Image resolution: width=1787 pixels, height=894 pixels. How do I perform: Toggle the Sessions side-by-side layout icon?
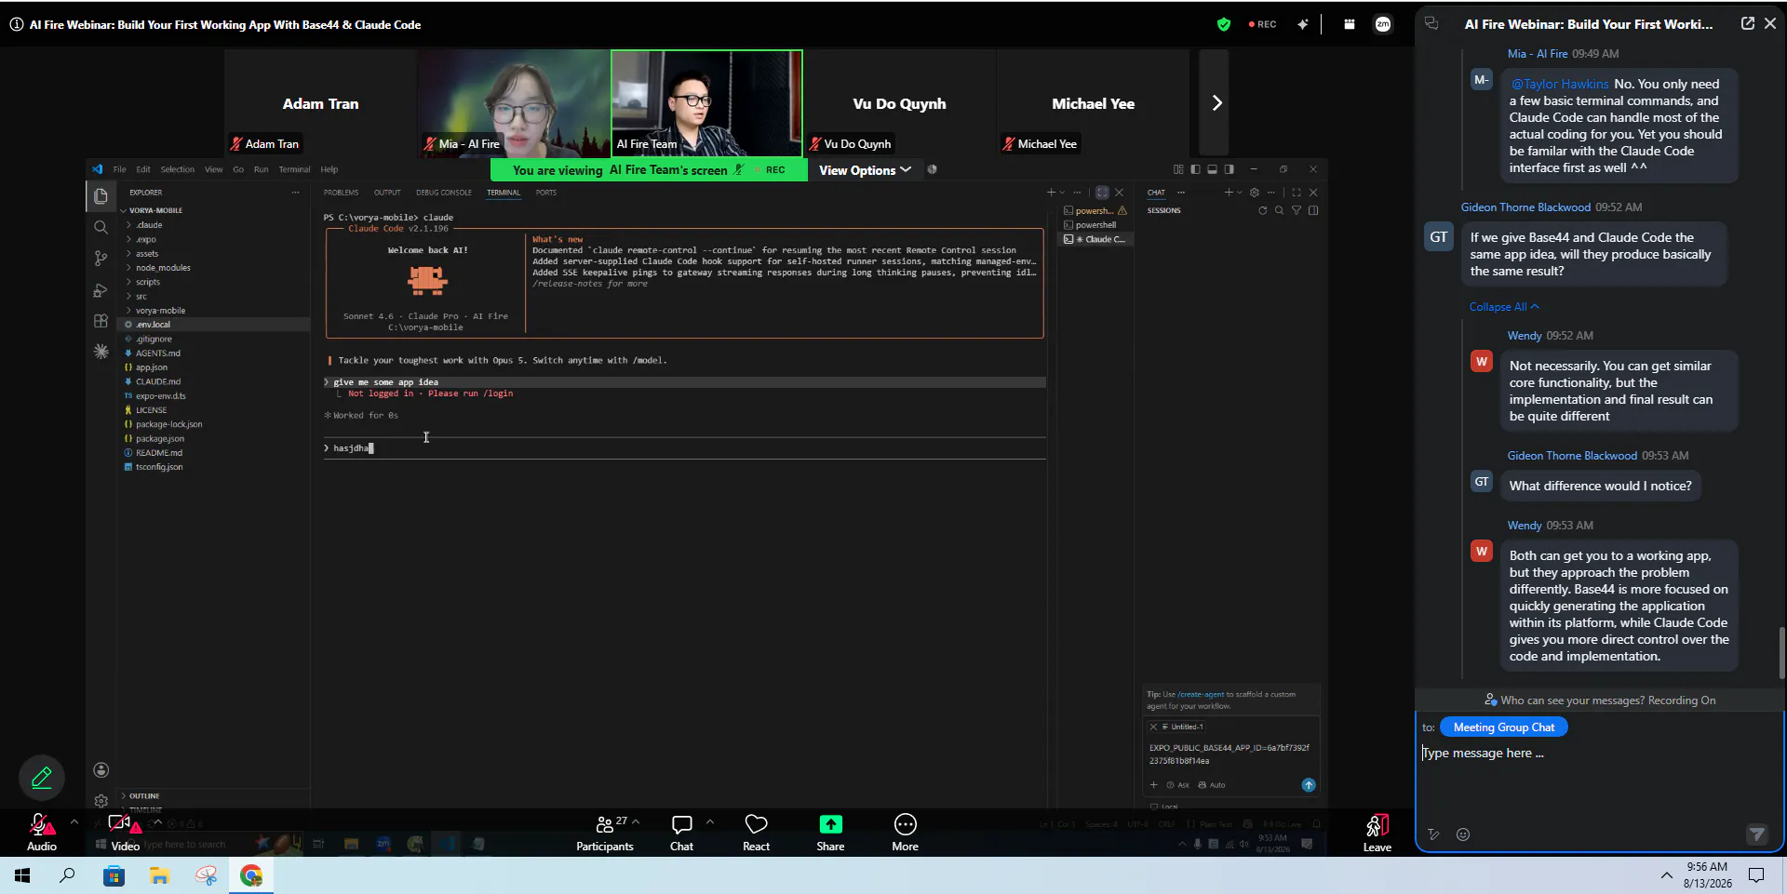1313,211
